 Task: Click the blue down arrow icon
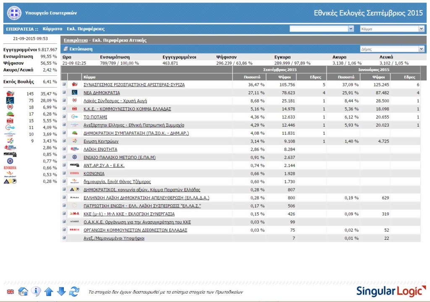click(x=61, y=291)
